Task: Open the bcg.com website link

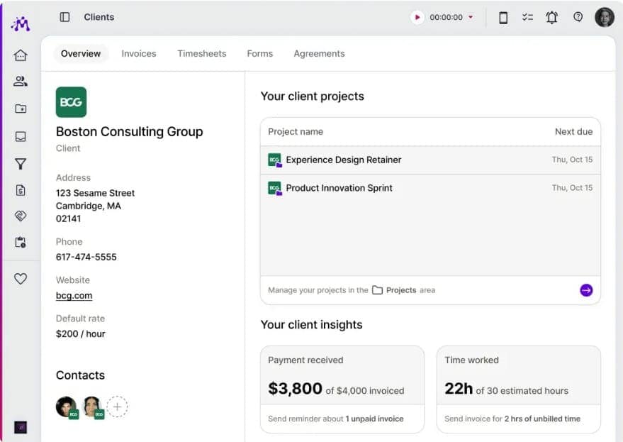Action: 74,296
